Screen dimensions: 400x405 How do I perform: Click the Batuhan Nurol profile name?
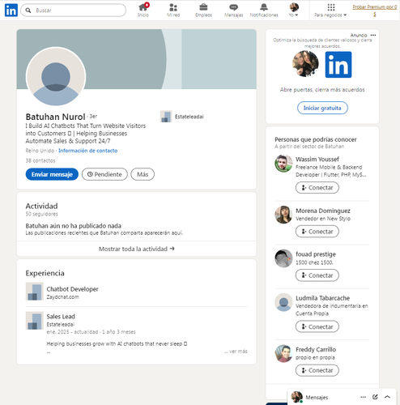point(55,117)
